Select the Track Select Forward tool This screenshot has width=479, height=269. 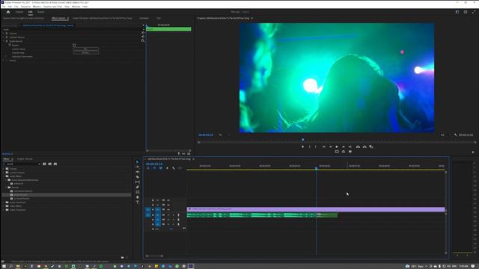click(x=138, y=167)
